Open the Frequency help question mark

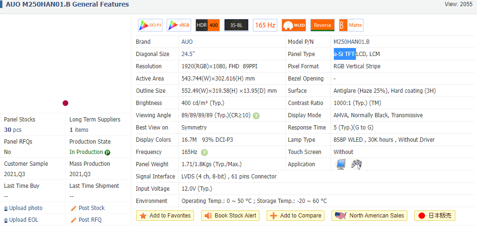(x=205, y=153)
